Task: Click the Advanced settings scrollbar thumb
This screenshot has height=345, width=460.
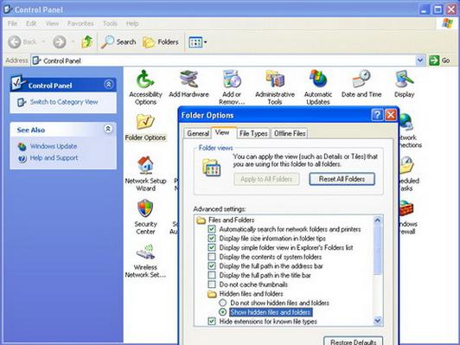Action: [x=378, y=250]
